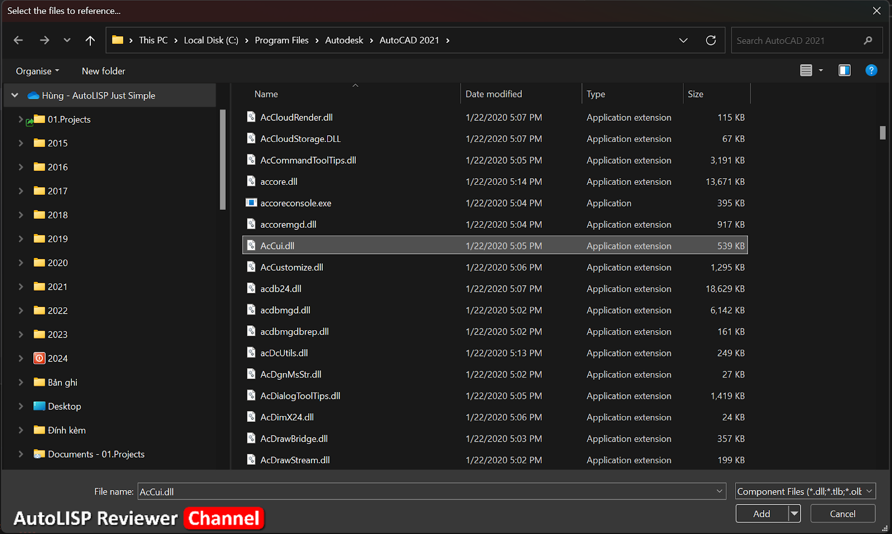
Task: Open the view options dropdown arrow
Action: click(x=821, y=70)
